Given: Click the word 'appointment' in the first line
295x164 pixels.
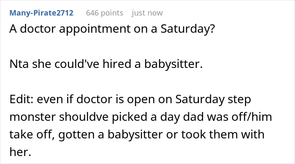Looking at the screenshot, I should [x=95, y=29].
